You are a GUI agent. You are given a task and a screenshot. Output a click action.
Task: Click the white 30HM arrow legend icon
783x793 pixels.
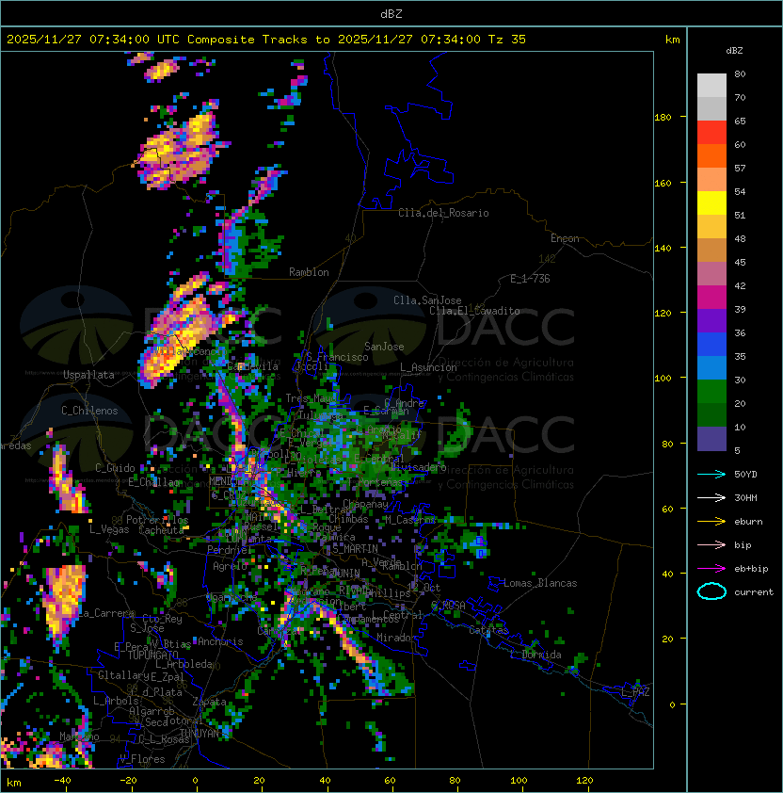(x=711, y=497)
